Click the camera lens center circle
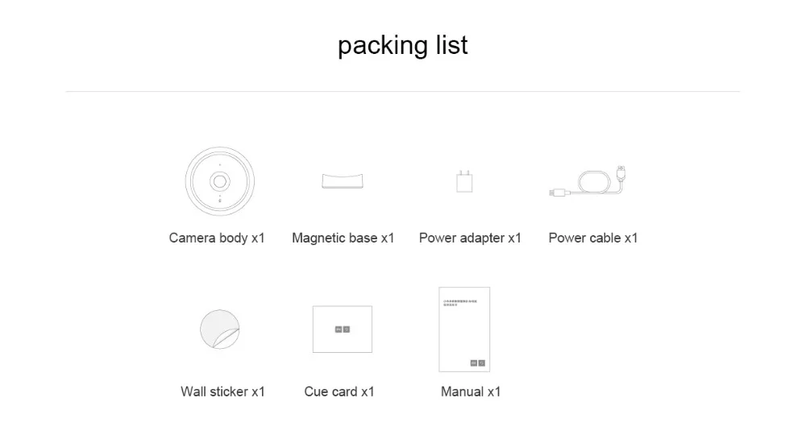 tap(220, 181)
